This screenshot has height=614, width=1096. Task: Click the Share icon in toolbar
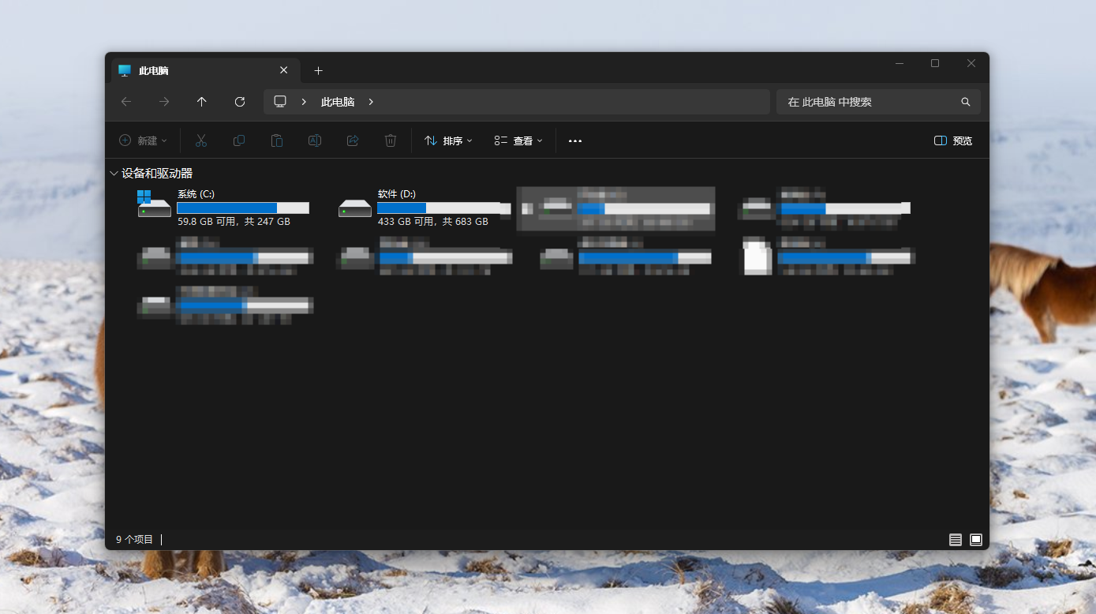(353, 140)
